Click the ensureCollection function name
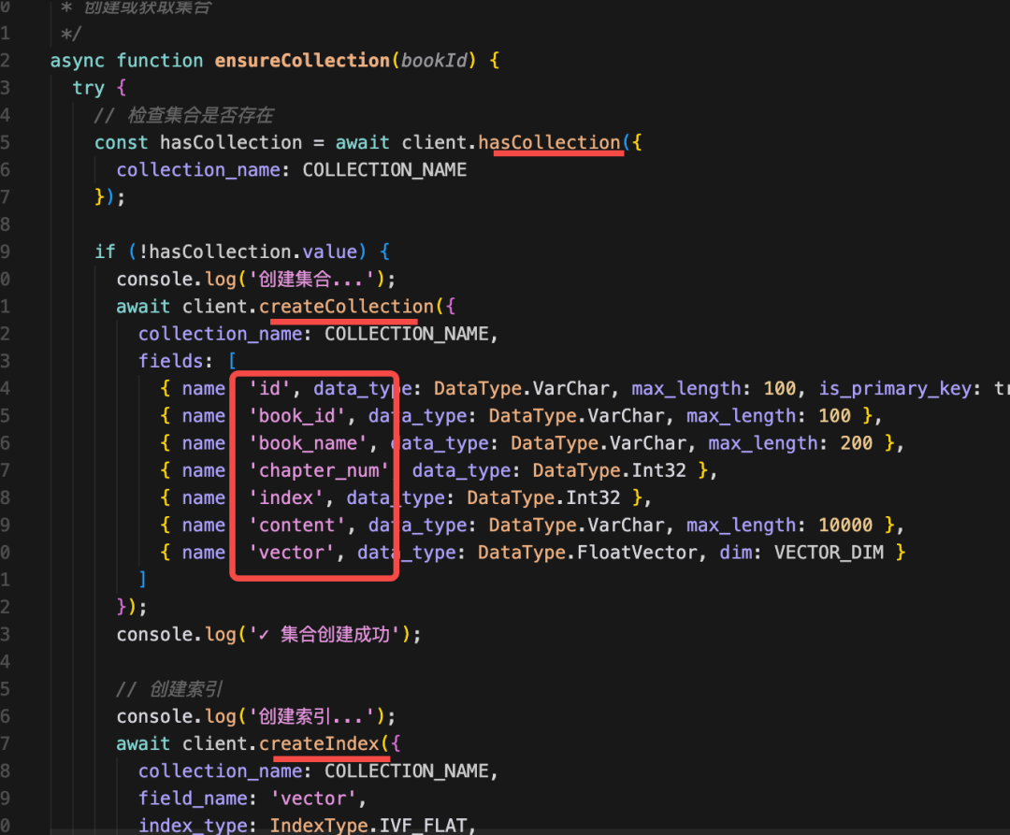 click(302, 61)
